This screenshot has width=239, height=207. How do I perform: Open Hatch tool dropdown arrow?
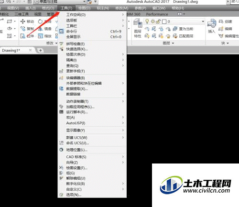[x=15, y=36]
